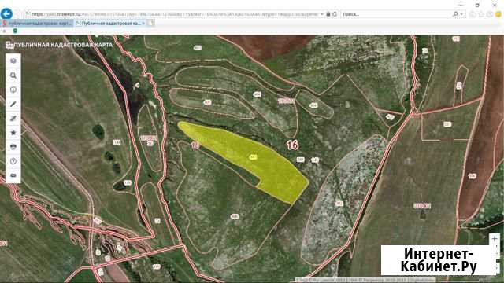504x283 pixels.
Task: Expand the search provider dropdown arrow
Action: click(x=461, y=14)
